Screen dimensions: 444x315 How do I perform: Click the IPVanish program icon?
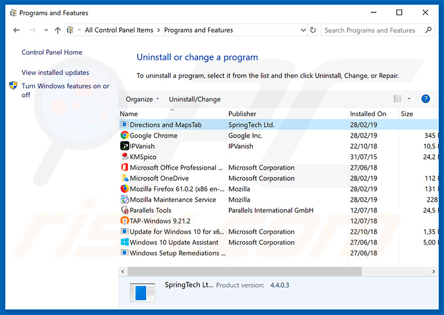[125, 146]
